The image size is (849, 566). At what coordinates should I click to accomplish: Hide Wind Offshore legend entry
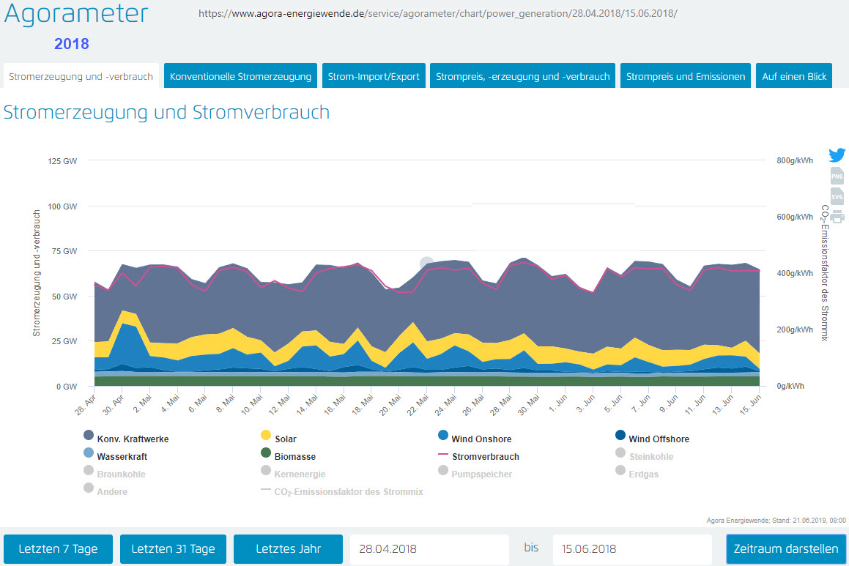659,439
